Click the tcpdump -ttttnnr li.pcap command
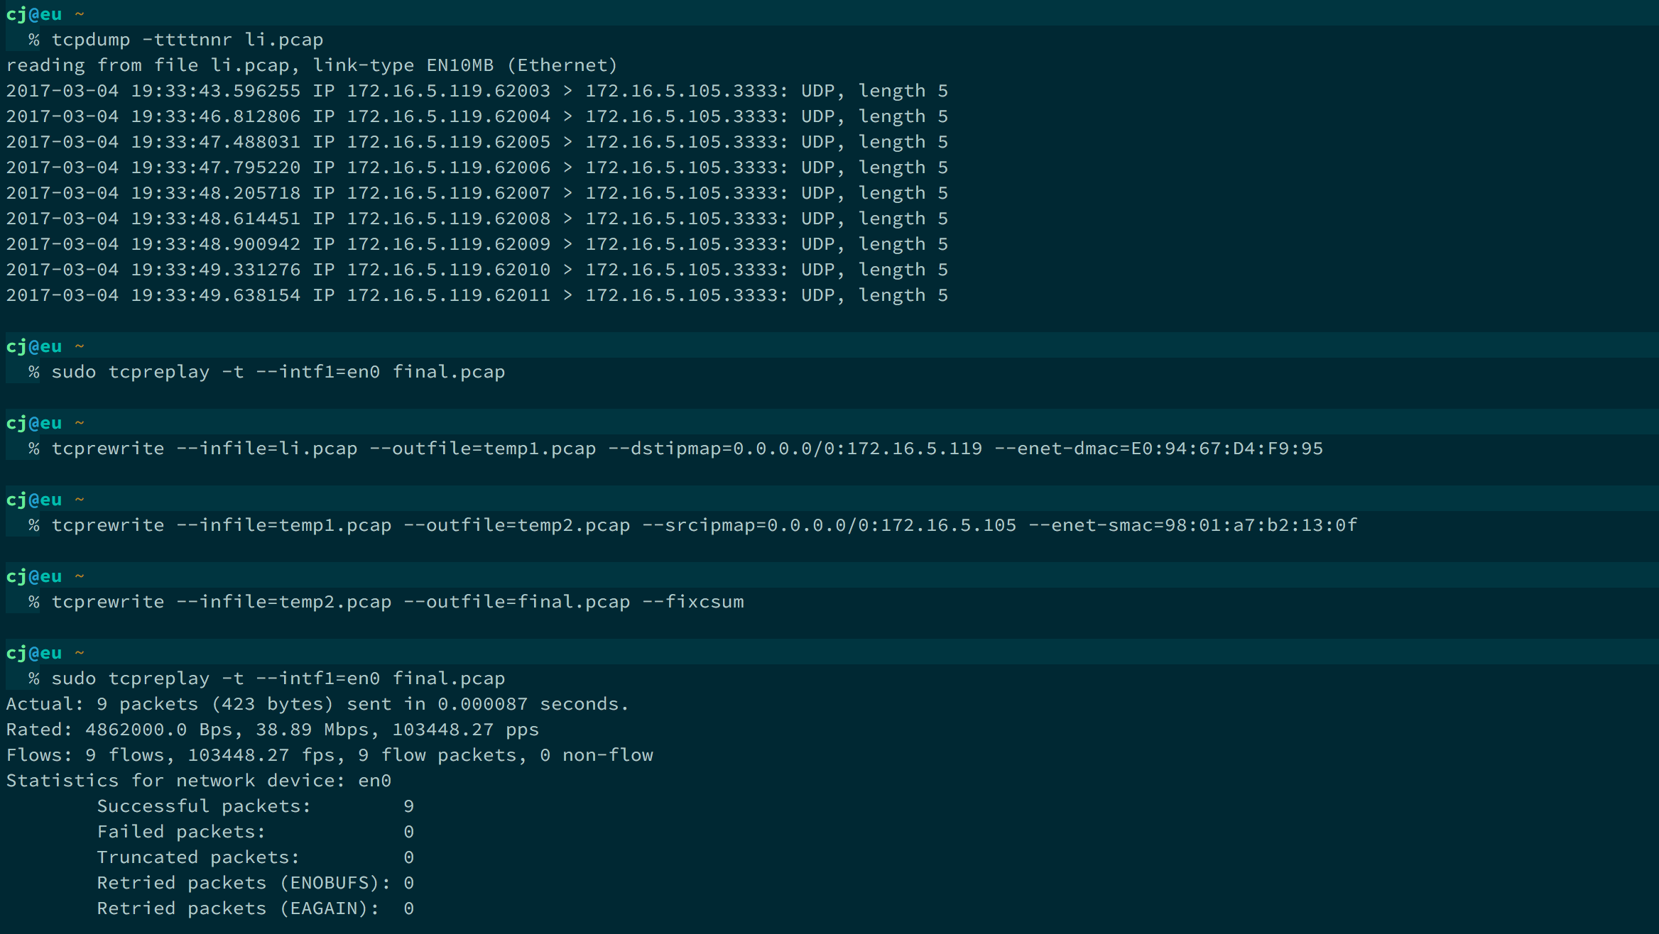 187,40
